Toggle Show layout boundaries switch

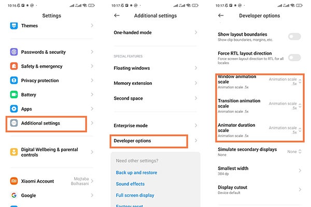click(x=294, y=36)
